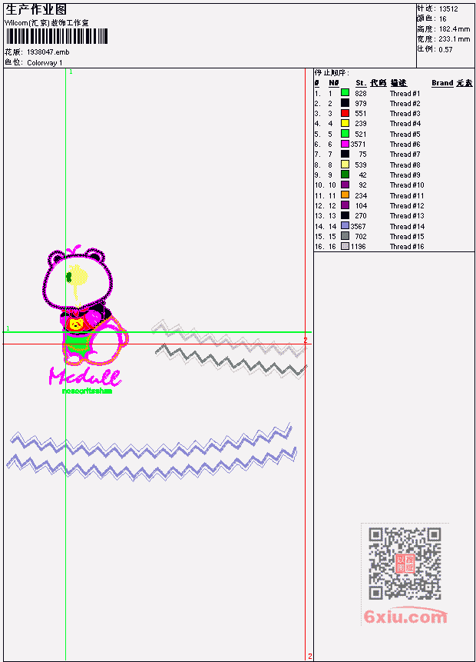Pick the purple swatch for Thread #12

coord(345,205)
